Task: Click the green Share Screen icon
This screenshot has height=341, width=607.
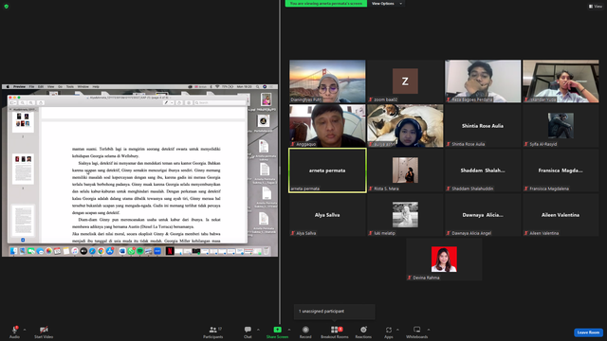Action: tap(278, 330)
